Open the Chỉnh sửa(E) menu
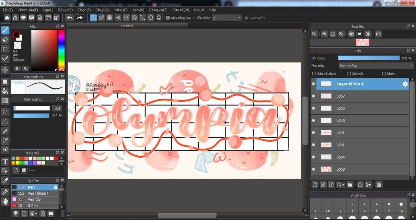The width and height of the screenshot is (416, 220). pyautogui.click(x=28, y=10)
